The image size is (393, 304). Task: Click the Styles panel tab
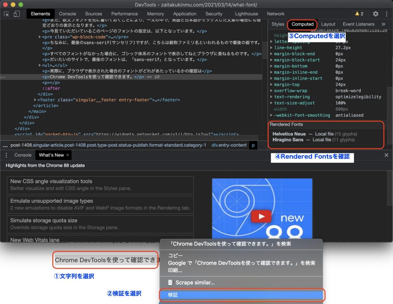pyautogui.click(x=277, y=24)
